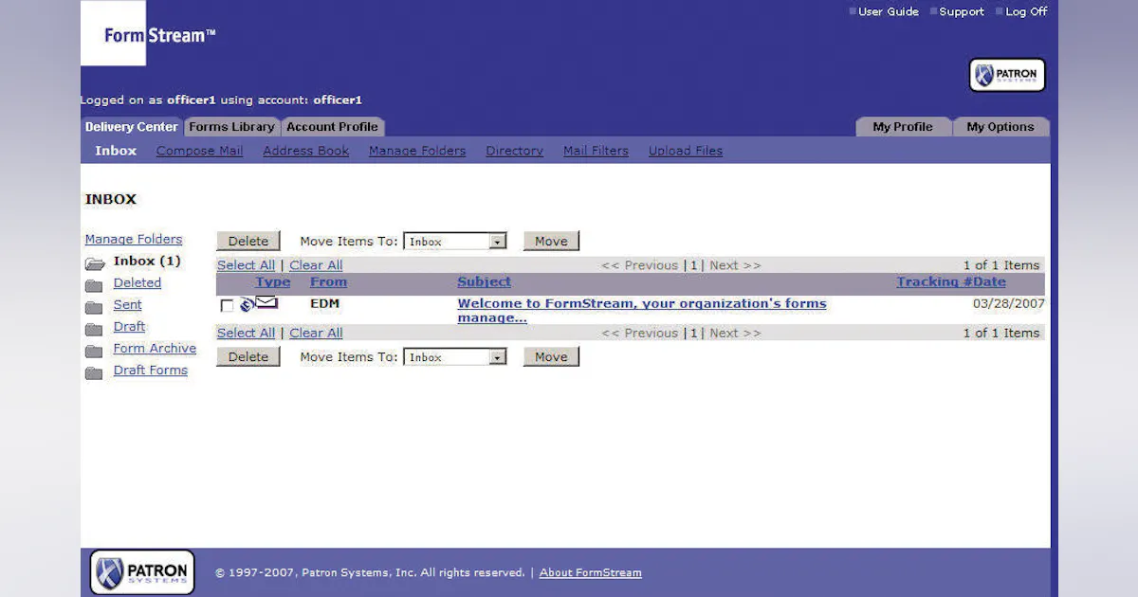Open the Account Profile tab
The image size is (1138, 597).
pyautogui.click(x=332, y=127)
